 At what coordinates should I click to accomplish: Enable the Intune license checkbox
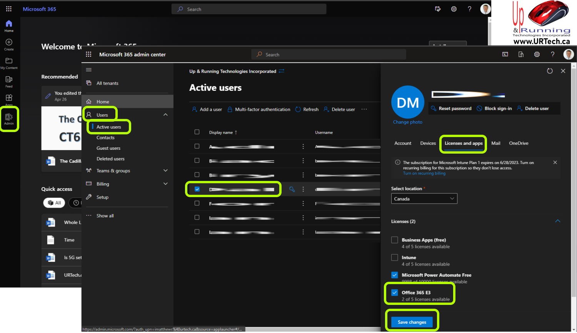pos(395,258)
